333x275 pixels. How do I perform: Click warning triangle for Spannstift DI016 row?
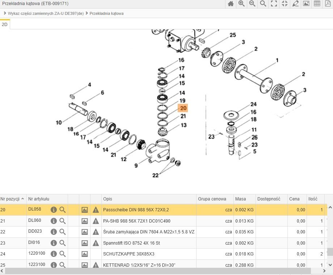click(96, 243)
